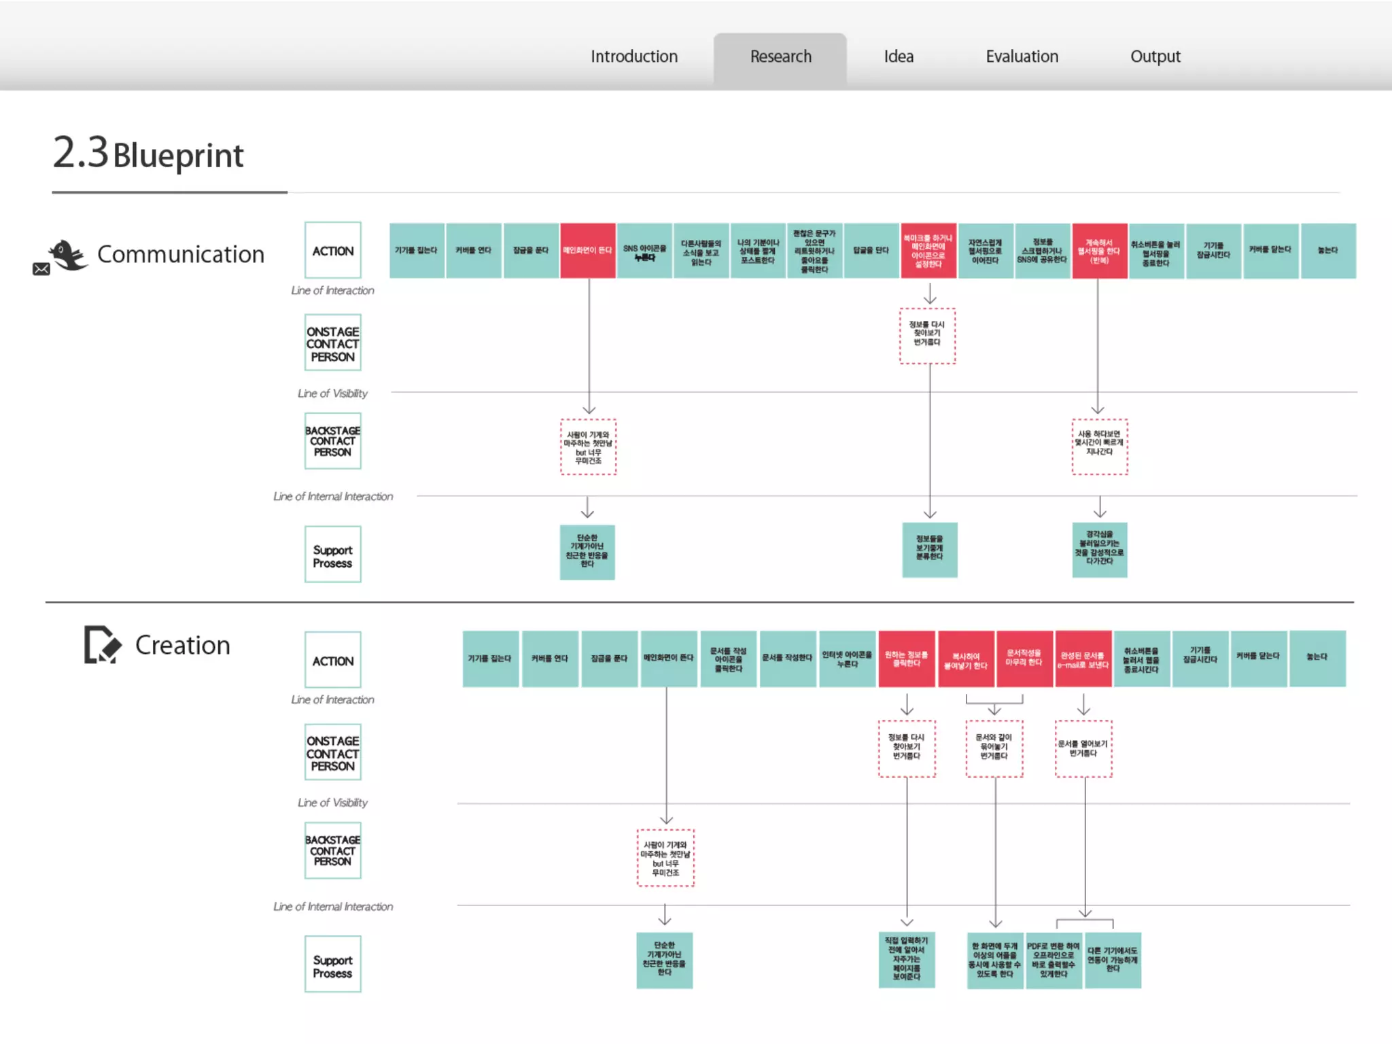
Task: Click the Creation document-pencil icon
Action: point(102,644)
